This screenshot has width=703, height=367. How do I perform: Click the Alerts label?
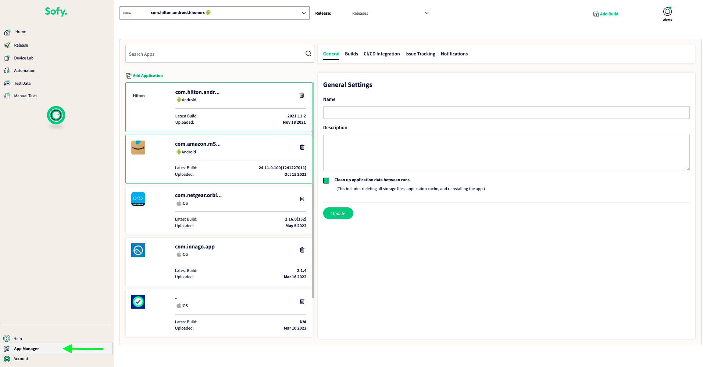[x=667, y=20]
